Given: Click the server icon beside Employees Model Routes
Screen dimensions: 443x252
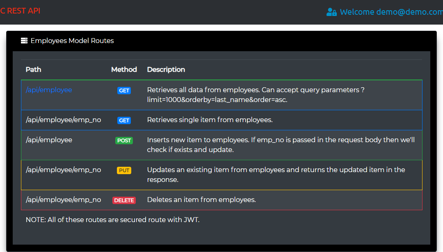Looking at the screenshot, I should tap(24, 41).
